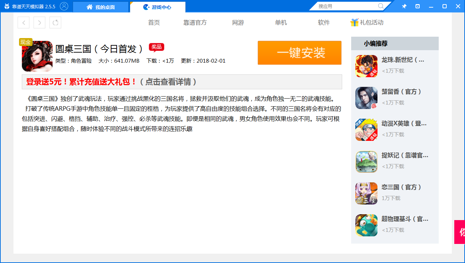Open the 单机 navigation item
The height and width of the screenshot is (263, 465).
click(x=281, y=22)
